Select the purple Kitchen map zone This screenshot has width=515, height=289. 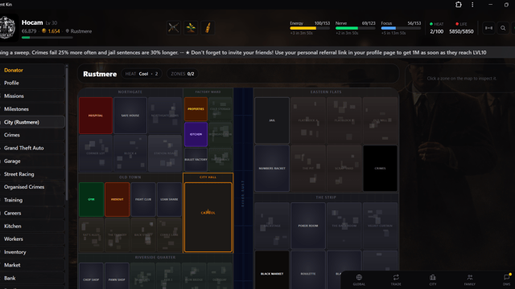coord(196,134)
